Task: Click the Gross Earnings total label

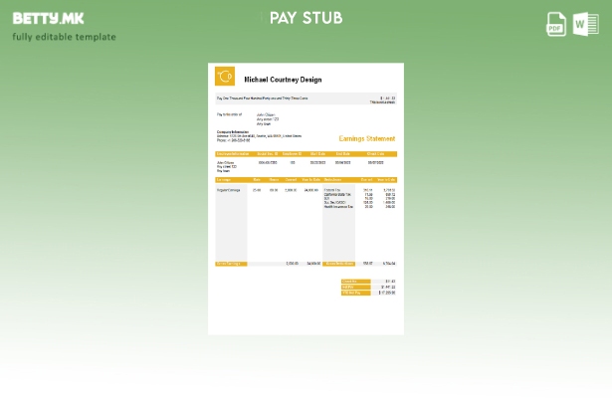Action: click(x=231, y=264)
